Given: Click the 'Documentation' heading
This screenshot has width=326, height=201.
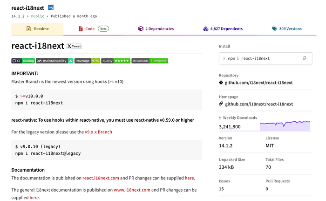Looking at the screenshot, I should [x=28, y=170].
